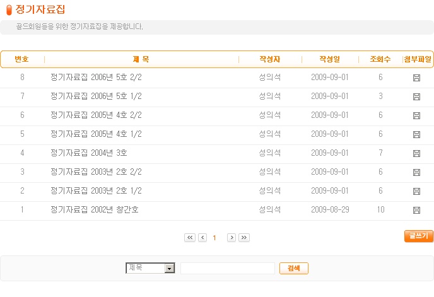Open post 정기자료집 2005년 4호 1/2
This screenshot has width=434, height=297.
tap(96, 134)
